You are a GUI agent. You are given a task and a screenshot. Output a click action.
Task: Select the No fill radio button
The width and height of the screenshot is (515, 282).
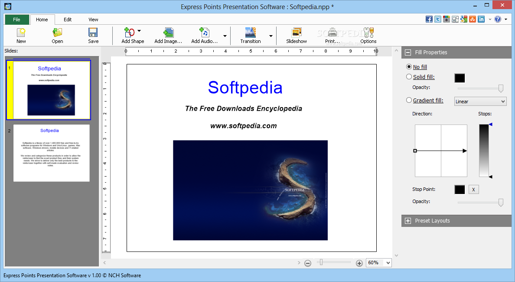click(x=409, y=67)
